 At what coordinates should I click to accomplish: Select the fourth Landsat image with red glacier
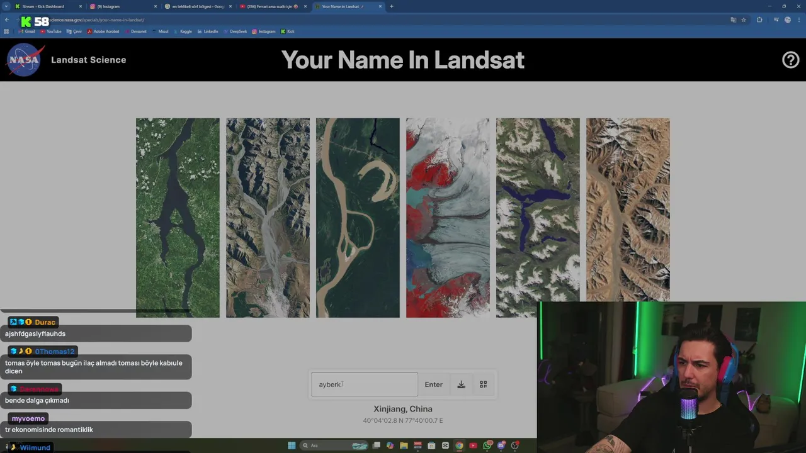click(x=448, y=218)
